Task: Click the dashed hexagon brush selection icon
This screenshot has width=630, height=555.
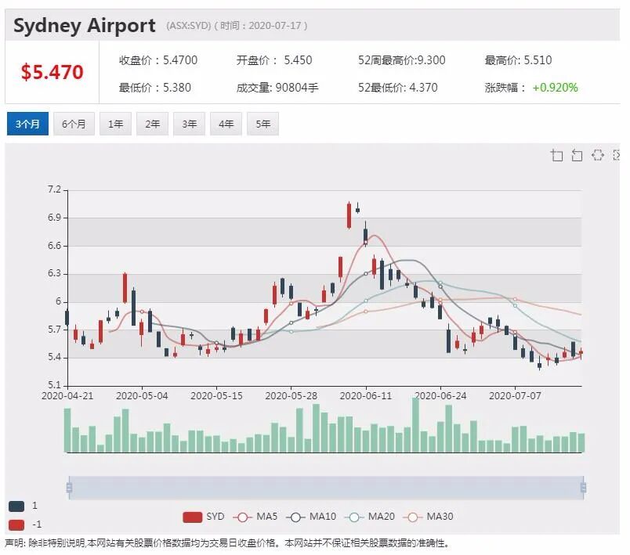Action: [x=597, y=154]
